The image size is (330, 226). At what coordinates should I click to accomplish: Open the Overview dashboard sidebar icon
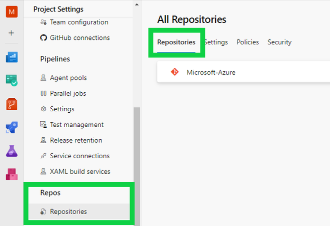click(11, 57)
